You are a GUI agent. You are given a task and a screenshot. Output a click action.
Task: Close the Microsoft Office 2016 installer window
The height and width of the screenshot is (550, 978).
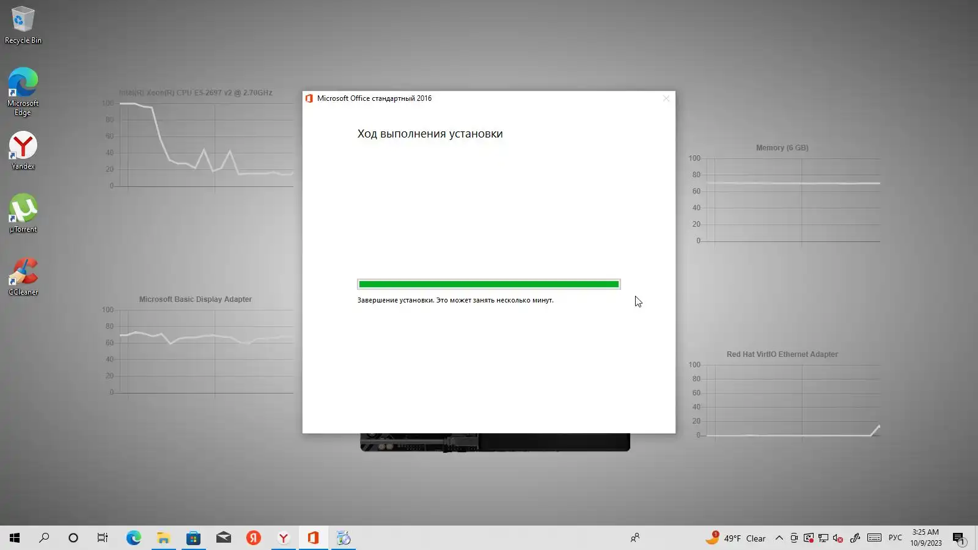(666, 98)
